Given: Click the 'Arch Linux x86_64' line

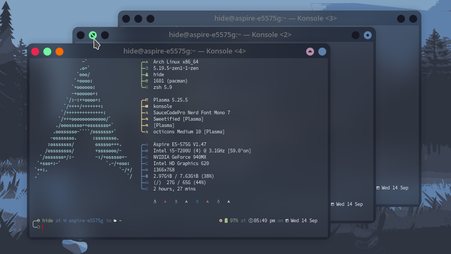Looking at the screenshot, I should click(176, 62).
